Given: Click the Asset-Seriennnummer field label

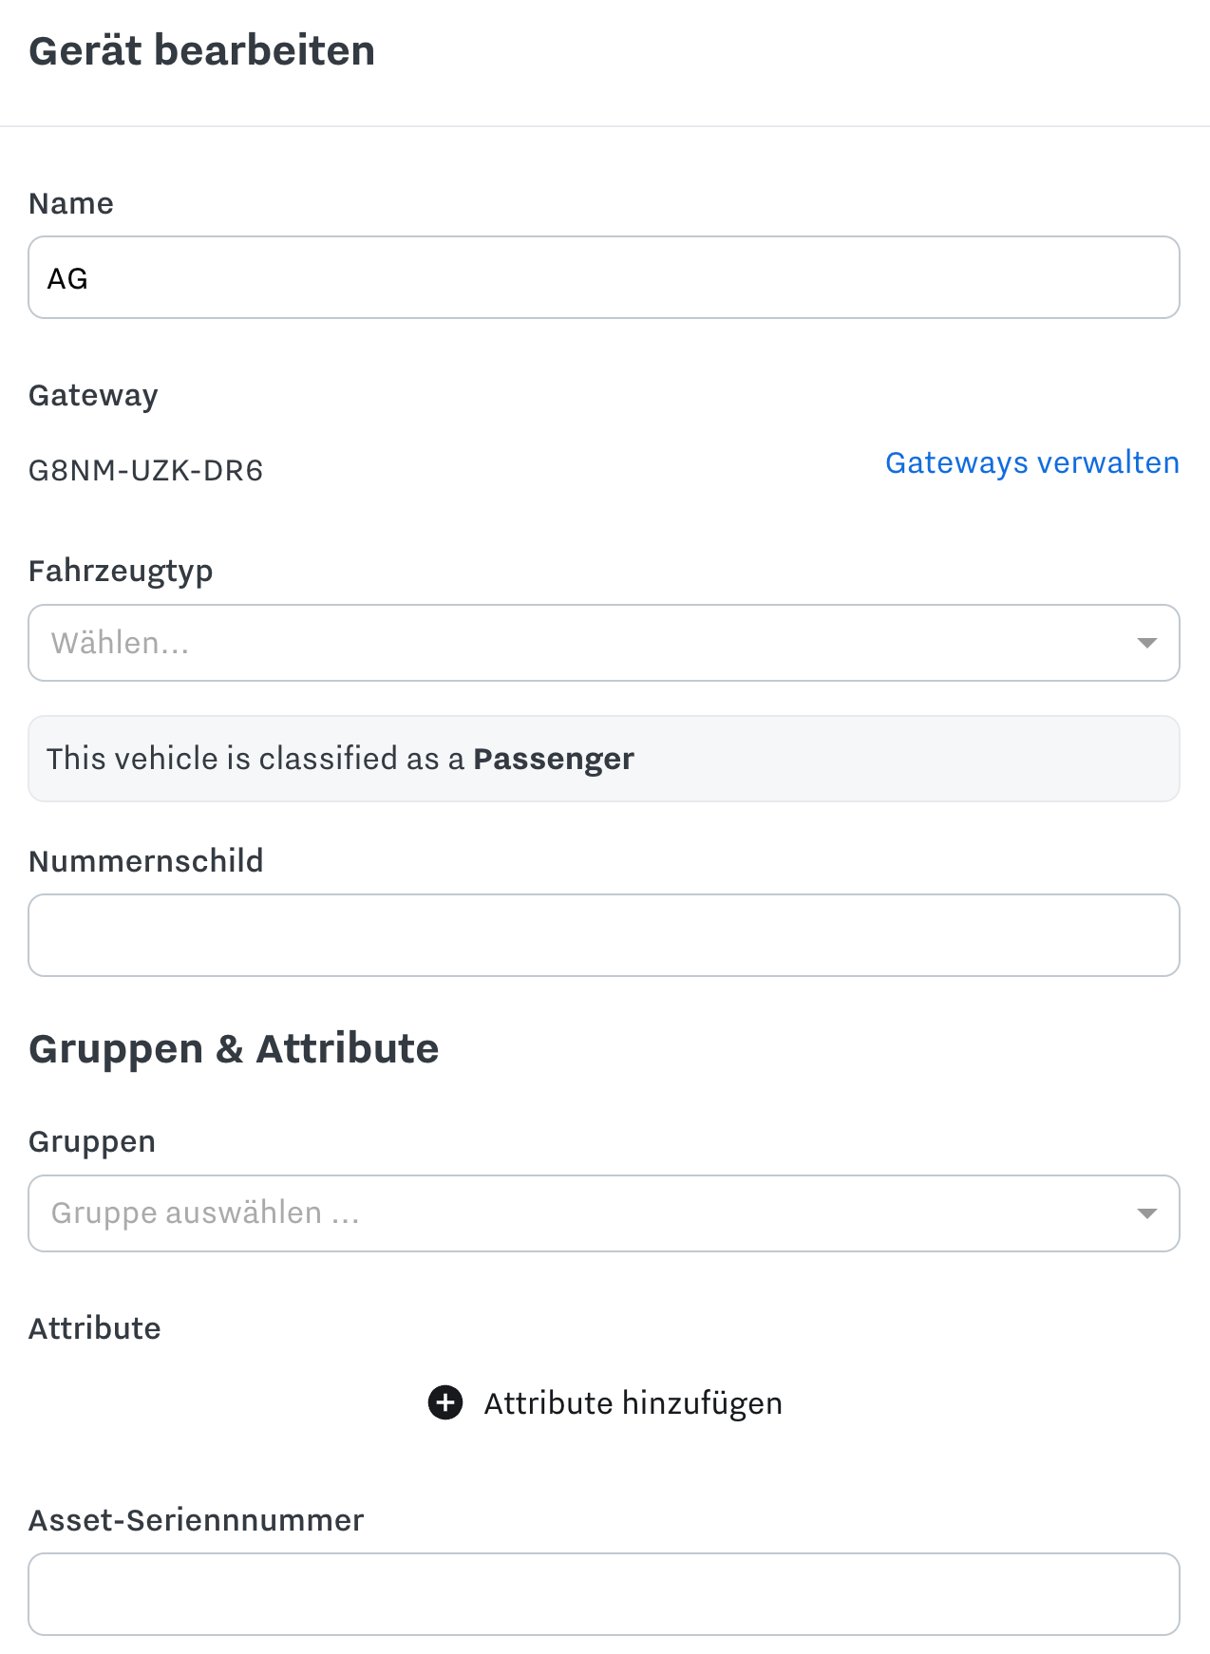Looking at the screenshot, I should pos(197,1520).
